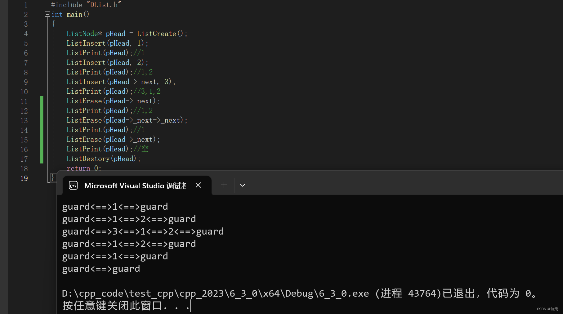Add a new terminal tab with plus button
The height and width of the screenshot is (314, 563).
(x=224, y=185)
